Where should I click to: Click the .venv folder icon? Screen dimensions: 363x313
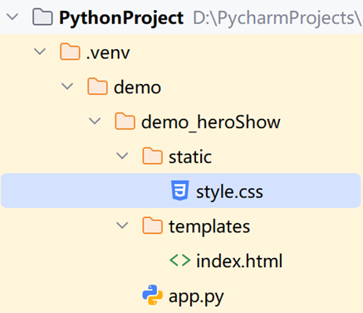(70, 52)
